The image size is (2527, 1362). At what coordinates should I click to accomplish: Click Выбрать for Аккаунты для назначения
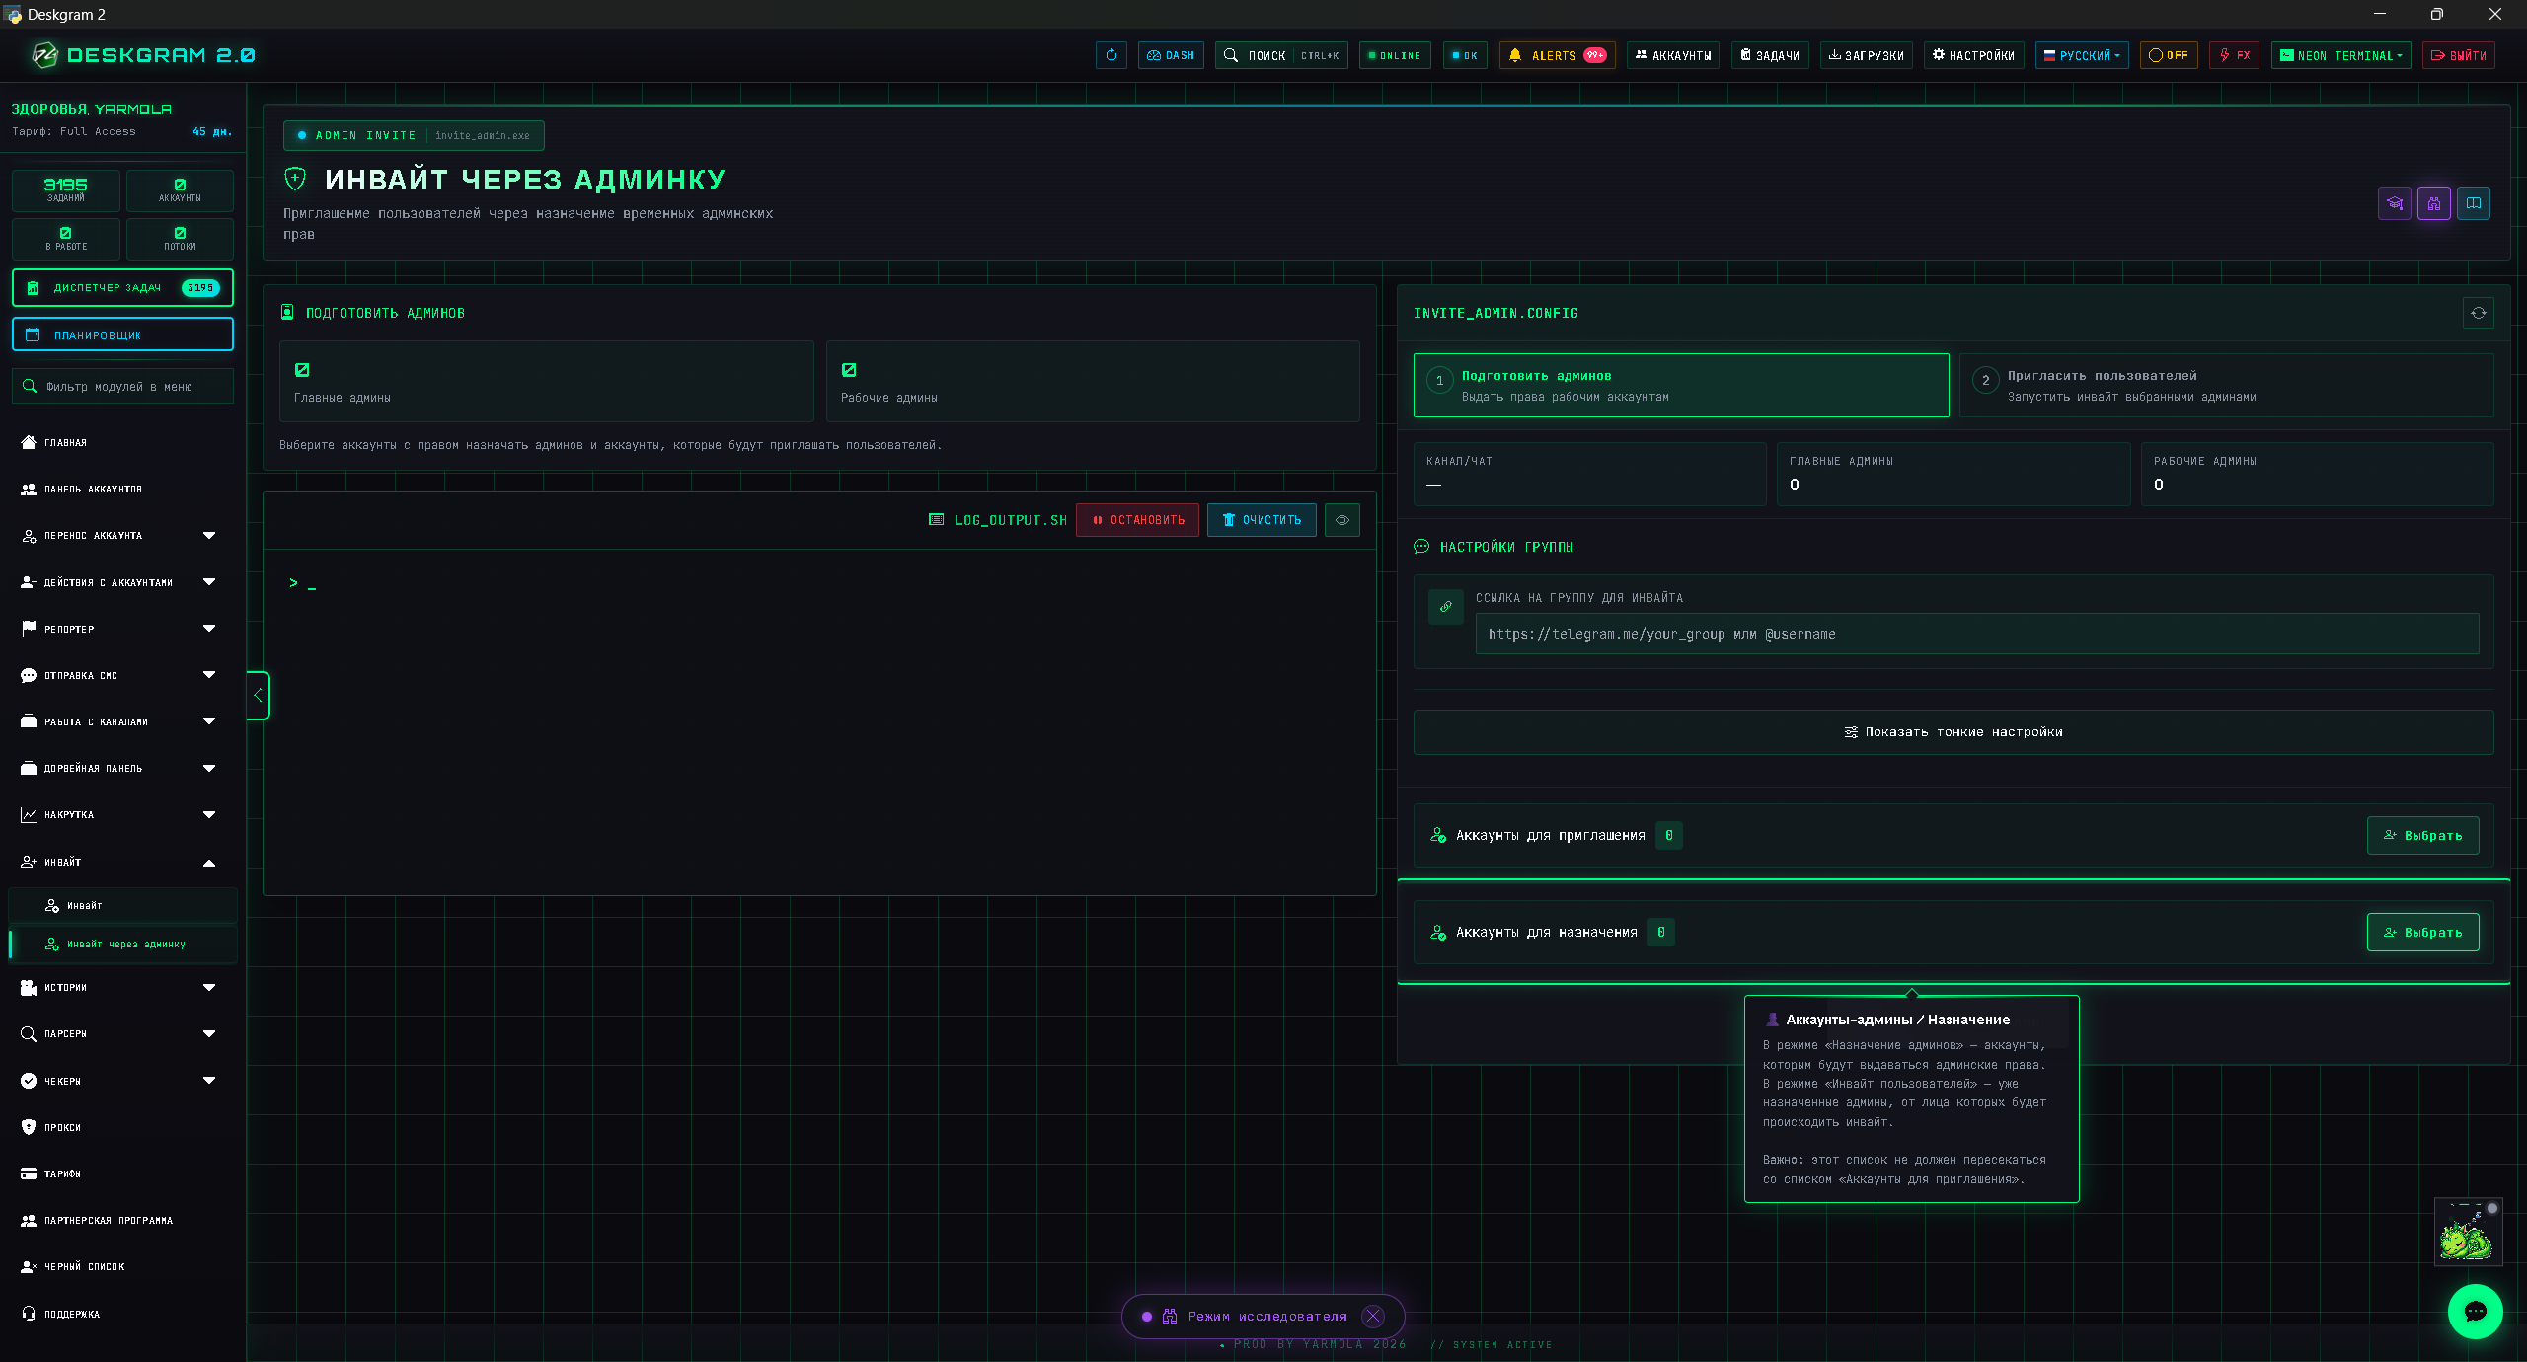[x=2422, y=932]
